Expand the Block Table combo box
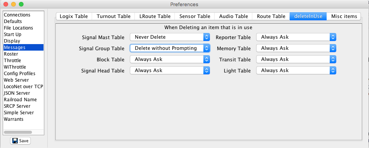 (x=170, y=59)
